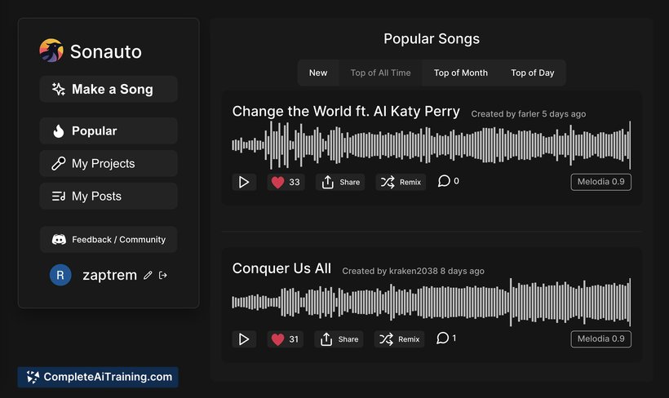Play Change the World ft. AI Katy Perry

pos(244,182)
